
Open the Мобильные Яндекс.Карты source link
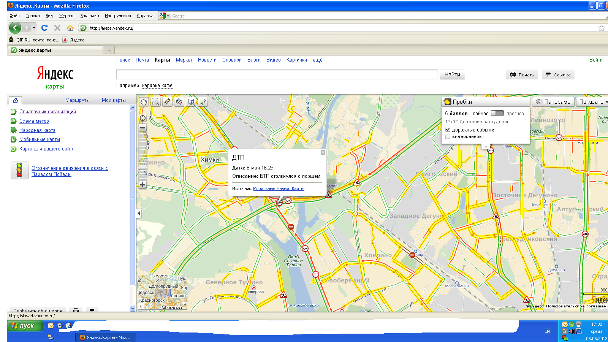pos(279,188)
